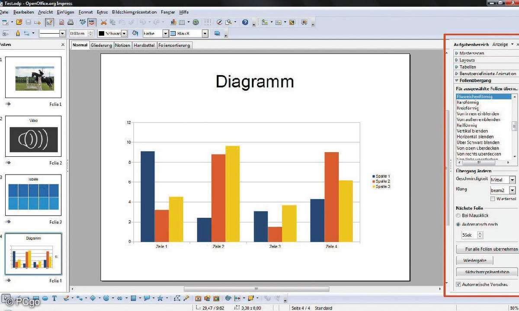The image size is (519, 311).
Task: Select Kreisförmig transition in list
Action: coord(468,108)
